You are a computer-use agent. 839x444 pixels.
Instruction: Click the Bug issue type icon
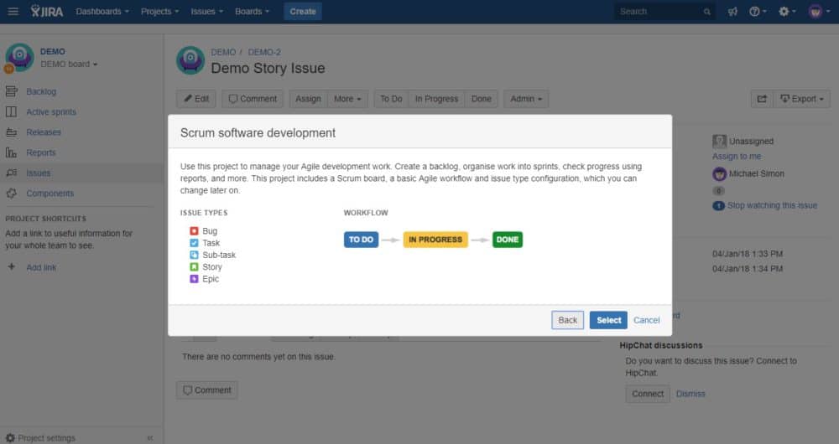tap(194, 231)
